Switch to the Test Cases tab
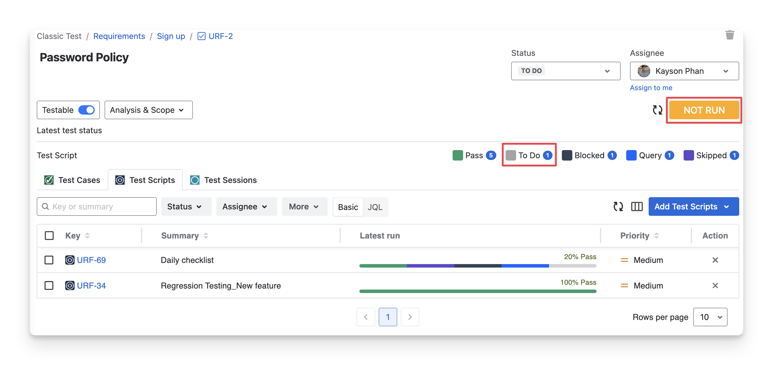Viewport: 773px width, 365px height. [x=72, y=180]
